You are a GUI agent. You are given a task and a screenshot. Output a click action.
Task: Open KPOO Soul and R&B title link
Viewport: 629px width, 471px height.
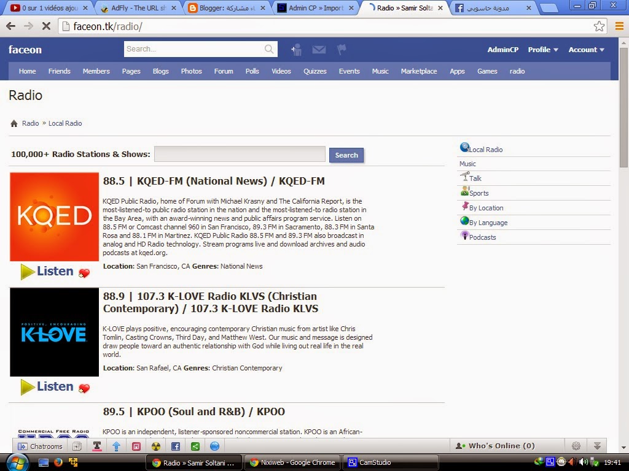(193, 412)
